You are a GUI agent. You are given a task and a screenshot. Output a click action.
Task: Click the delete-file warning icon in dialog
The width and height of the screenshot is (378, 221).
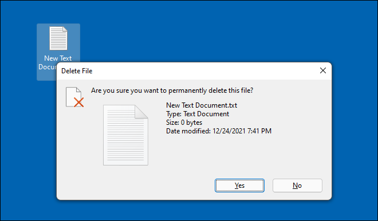click(x=74, y=97)
